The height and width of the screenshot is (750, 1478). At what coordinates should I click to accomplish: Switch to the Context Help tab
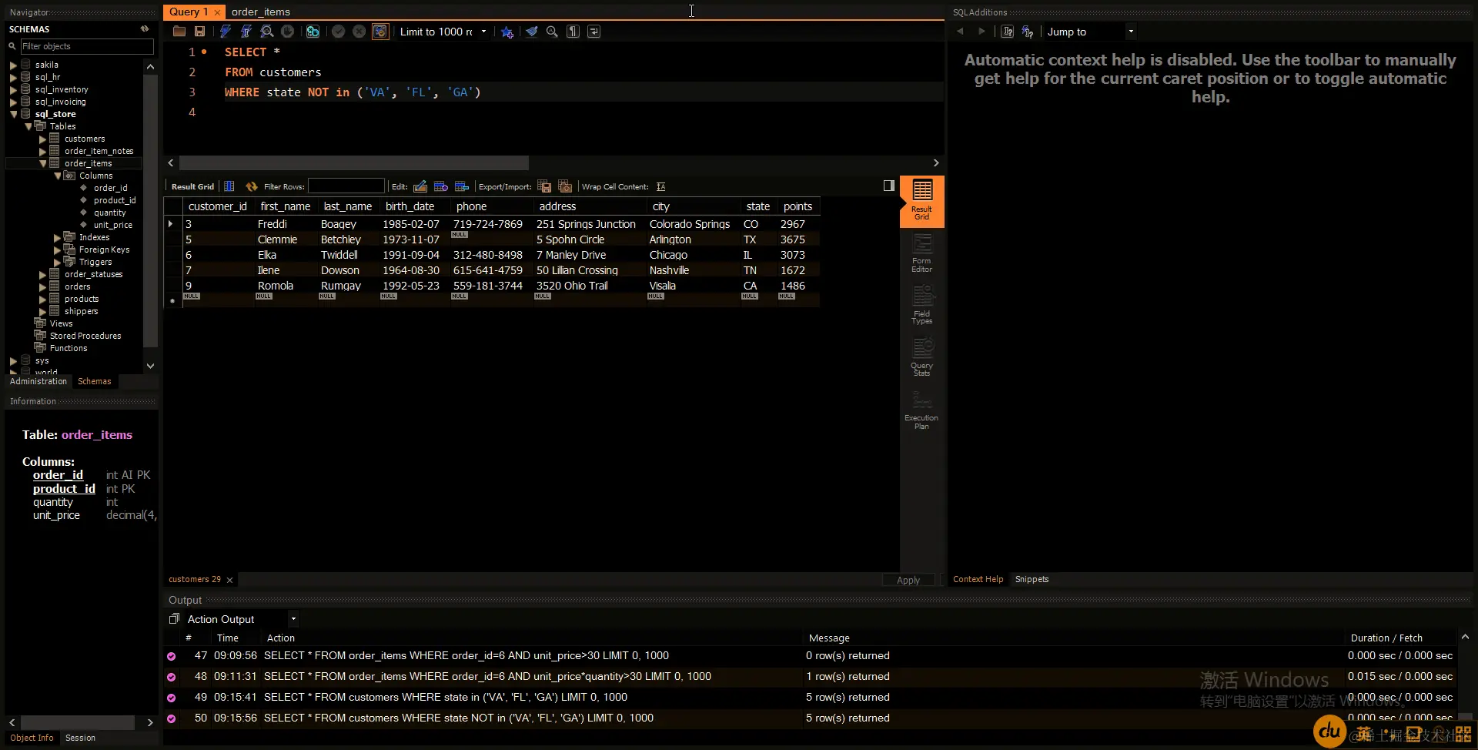coord(978,579)
